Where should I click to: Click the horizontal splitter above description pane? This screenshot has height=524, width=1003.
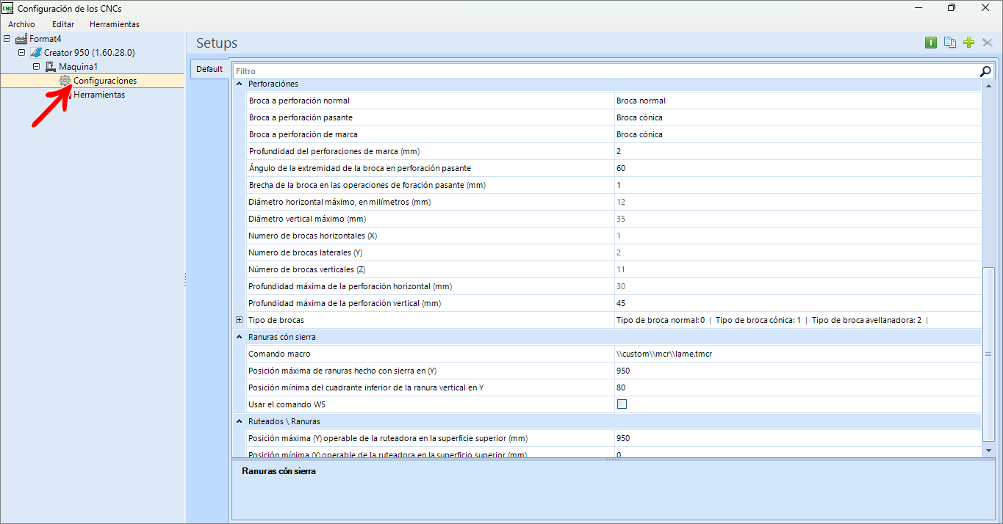611,459
